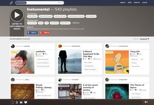Mute audio using the speaker icon
Image resolution: width=154 pixels, height=105 pixels.
pos(146,102)
